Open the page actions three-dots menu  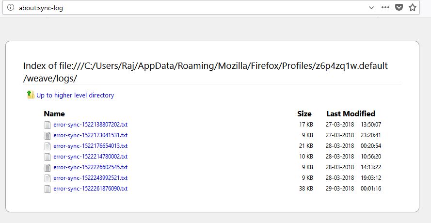click(385, 8)
